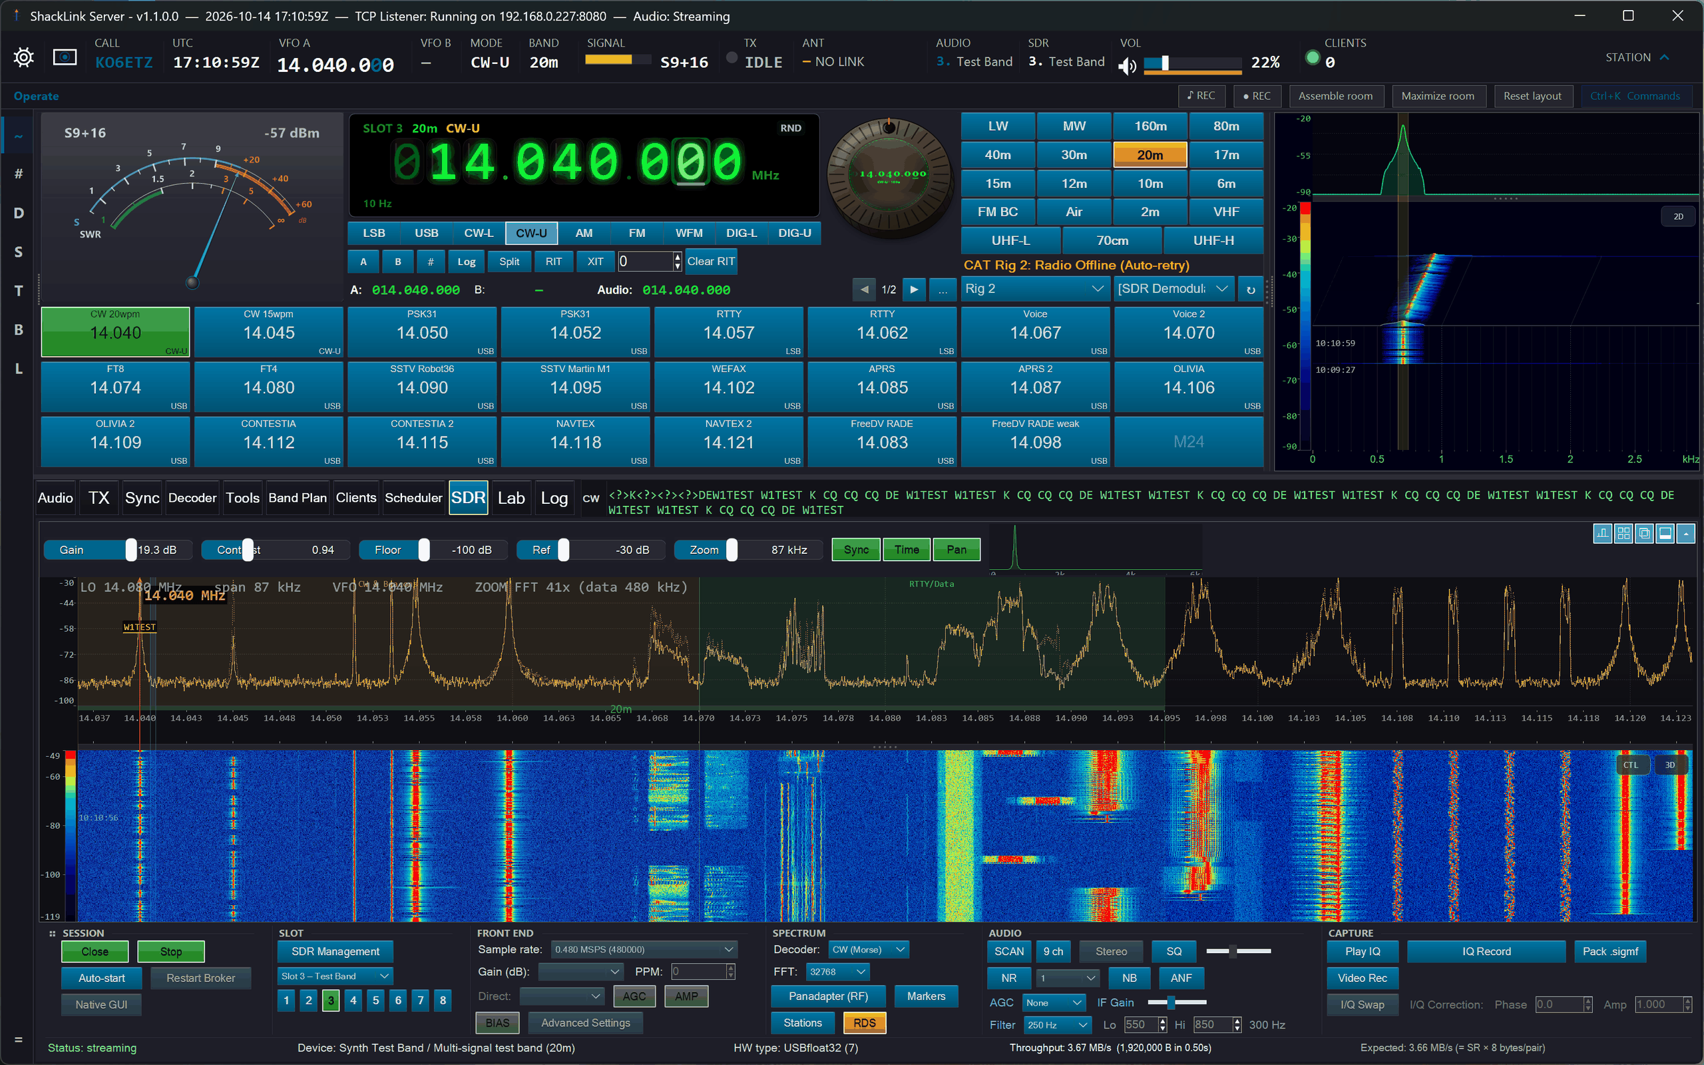
Task: Click the IQ Record button
Action: click(1486, 951)
